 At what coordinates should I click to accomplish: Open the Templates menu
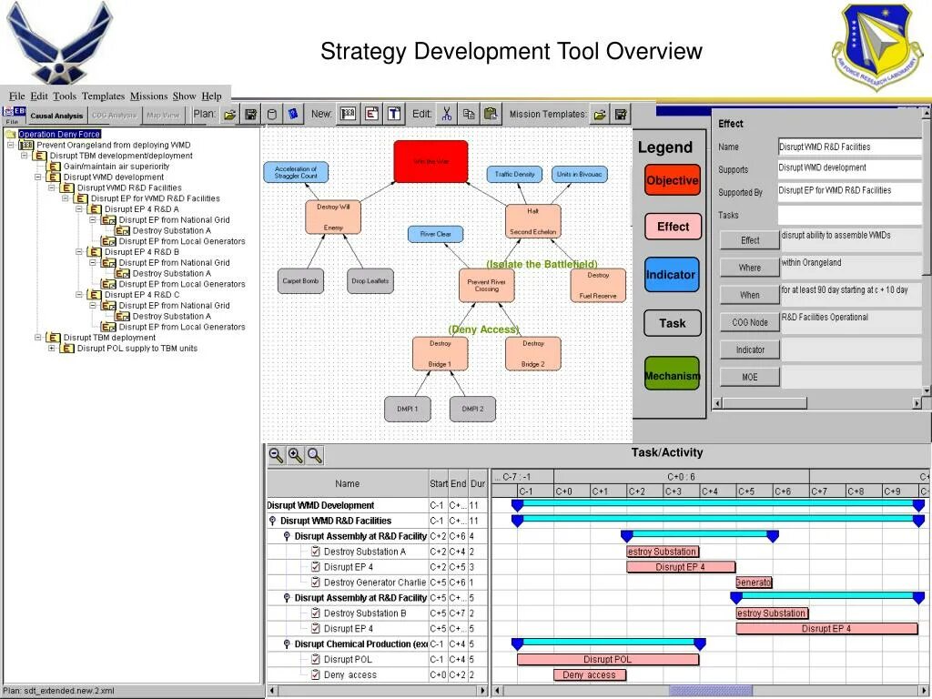click(x=103, y=96)
